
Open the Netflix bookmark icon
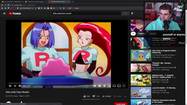pyautogui.click(x=15, y=8)
